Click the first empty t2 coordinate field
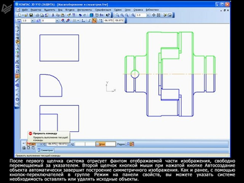The width and height of the screenshot is (244, 183). [80, 144]
